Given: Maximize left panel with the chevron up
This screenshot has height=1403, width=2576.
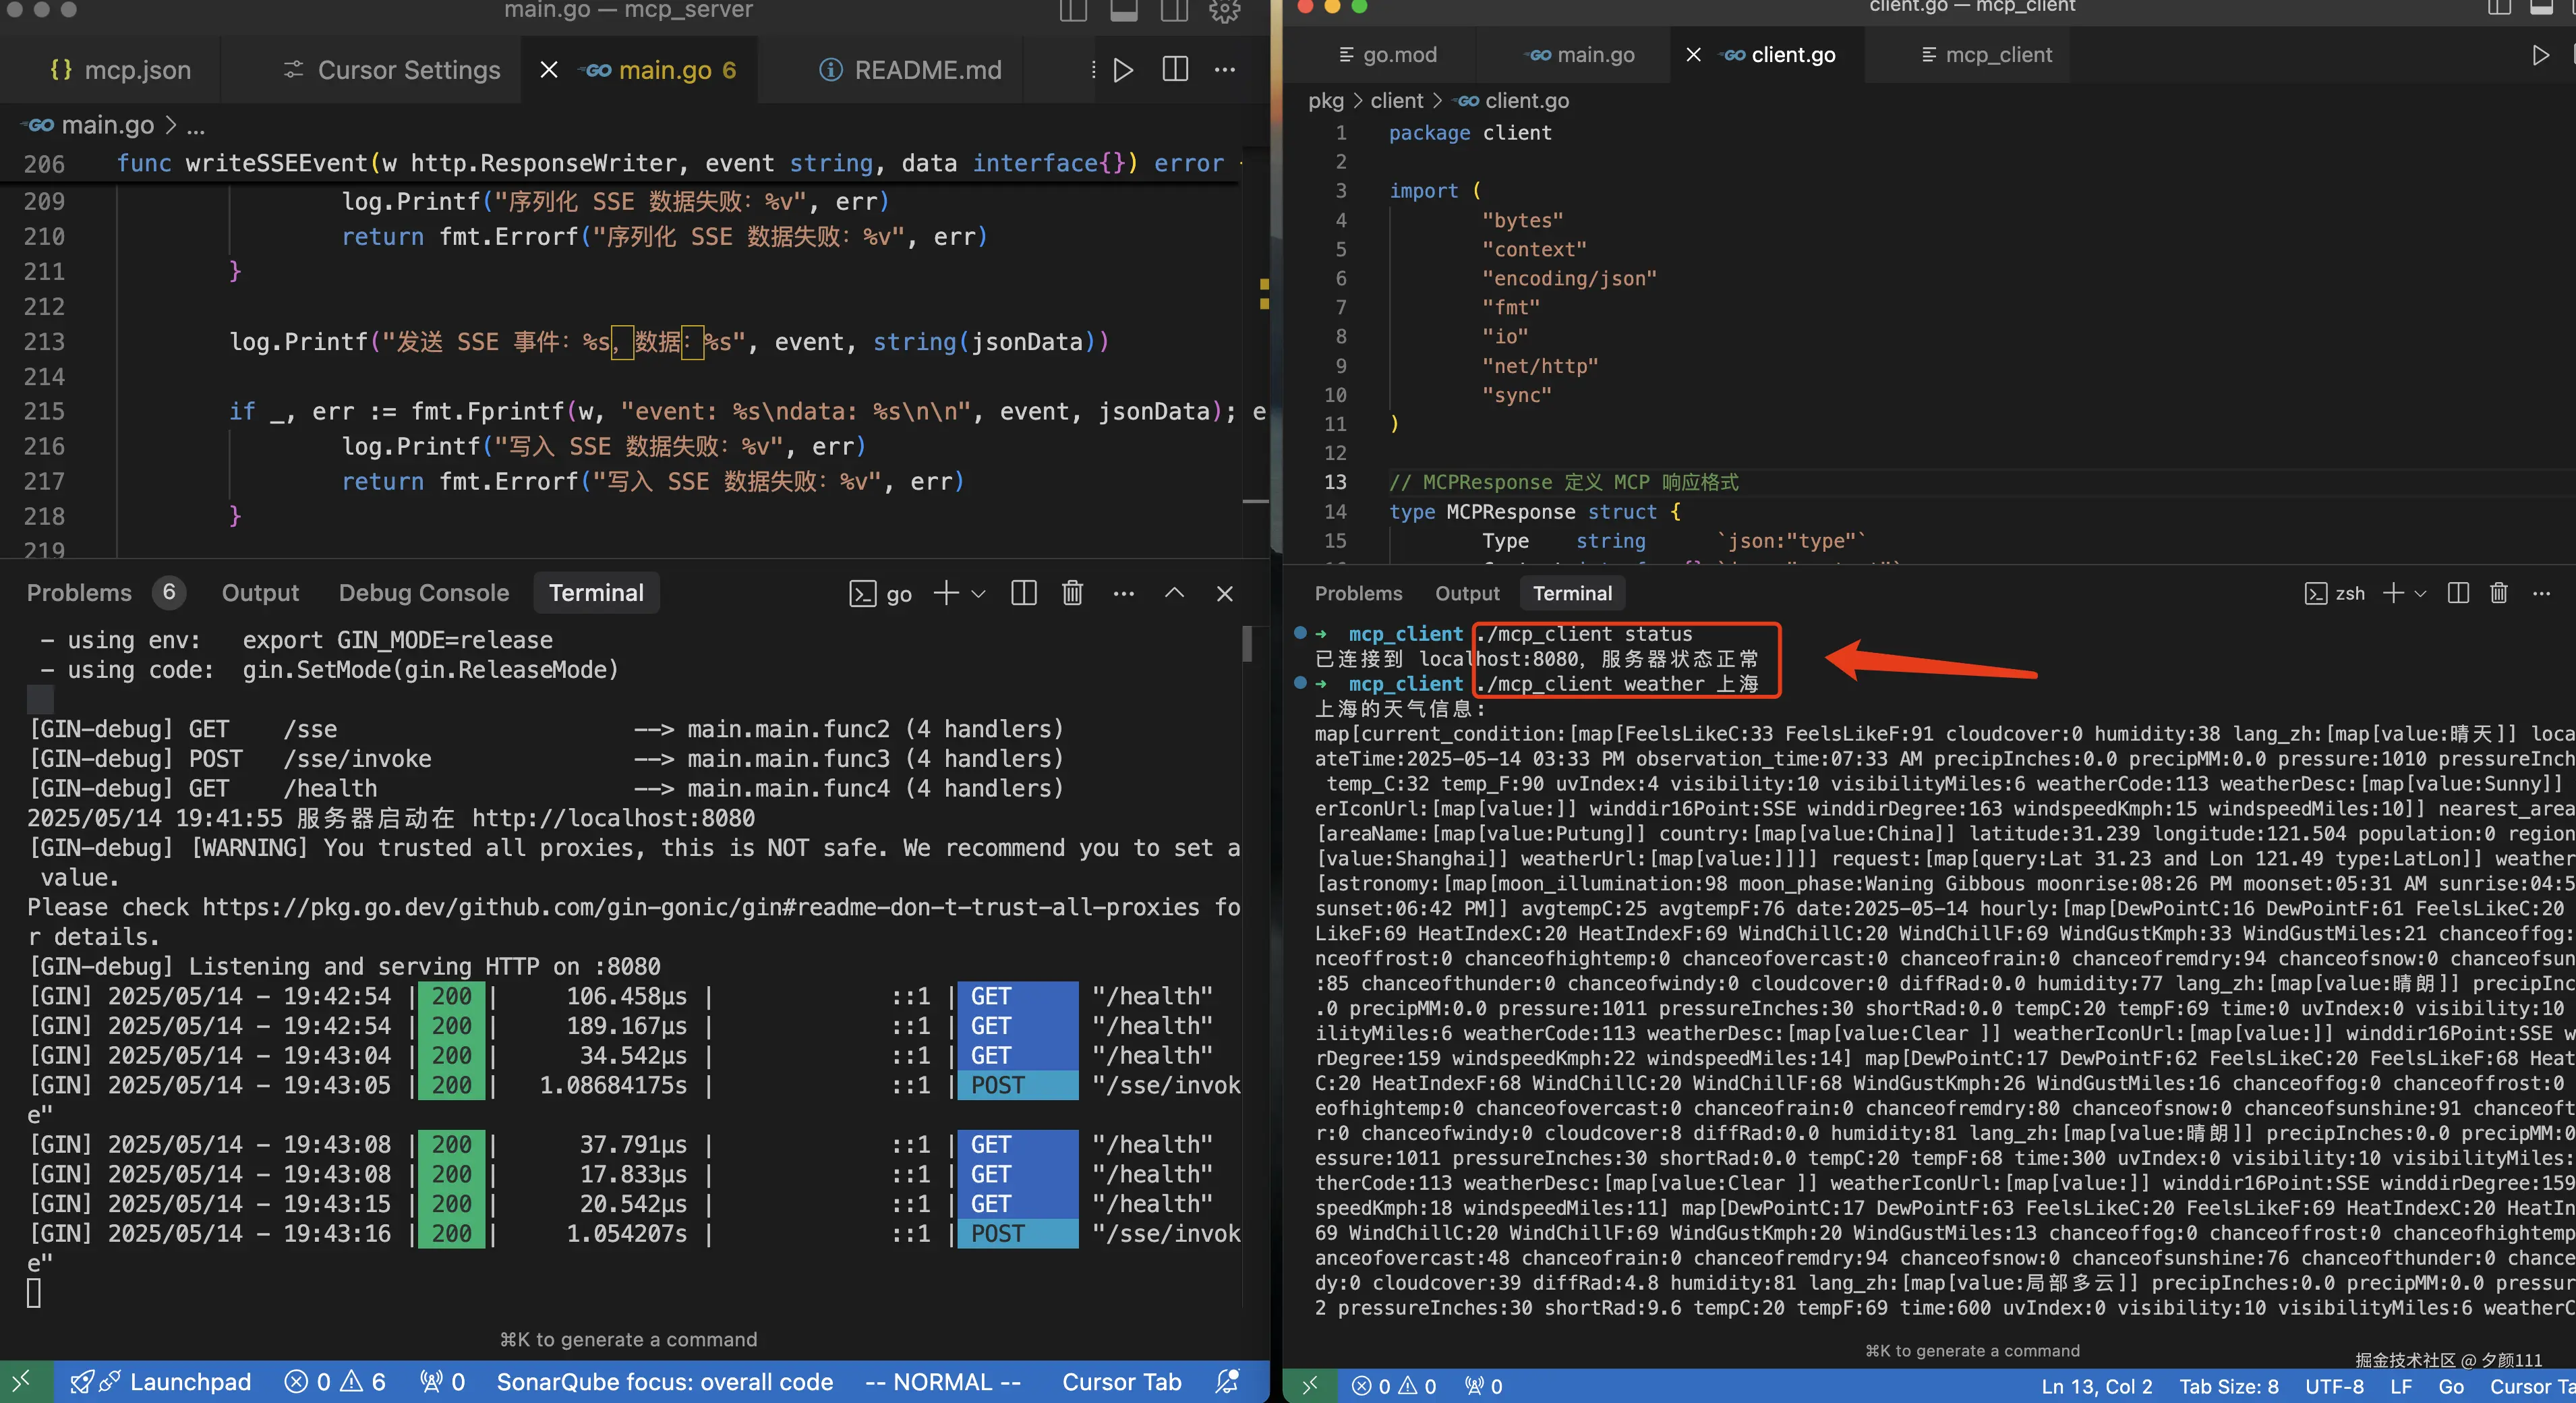Looking at the screenshot, I should 1174,593.
